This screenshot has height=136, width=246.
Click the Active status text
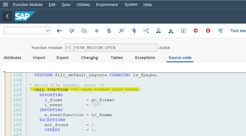pos(164,48)
